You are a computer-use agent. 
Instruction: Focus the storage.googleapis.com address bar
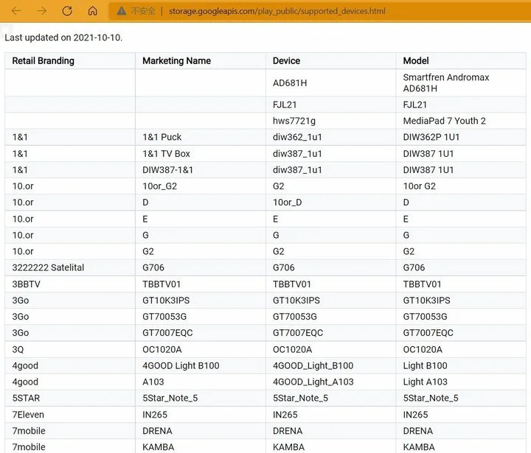[277, 11]
